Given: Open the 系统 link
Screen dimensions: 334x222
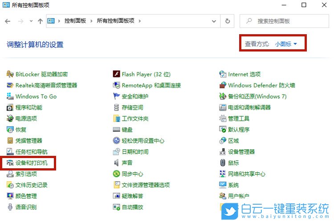Looking at the screenshot, I should pyautogui.click(x=233, y=185).
